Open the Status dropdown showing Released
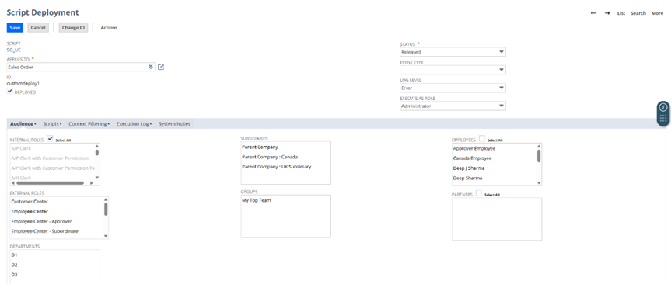The height and width of the screenshot is (284, 671). click(x=453, y=52)
